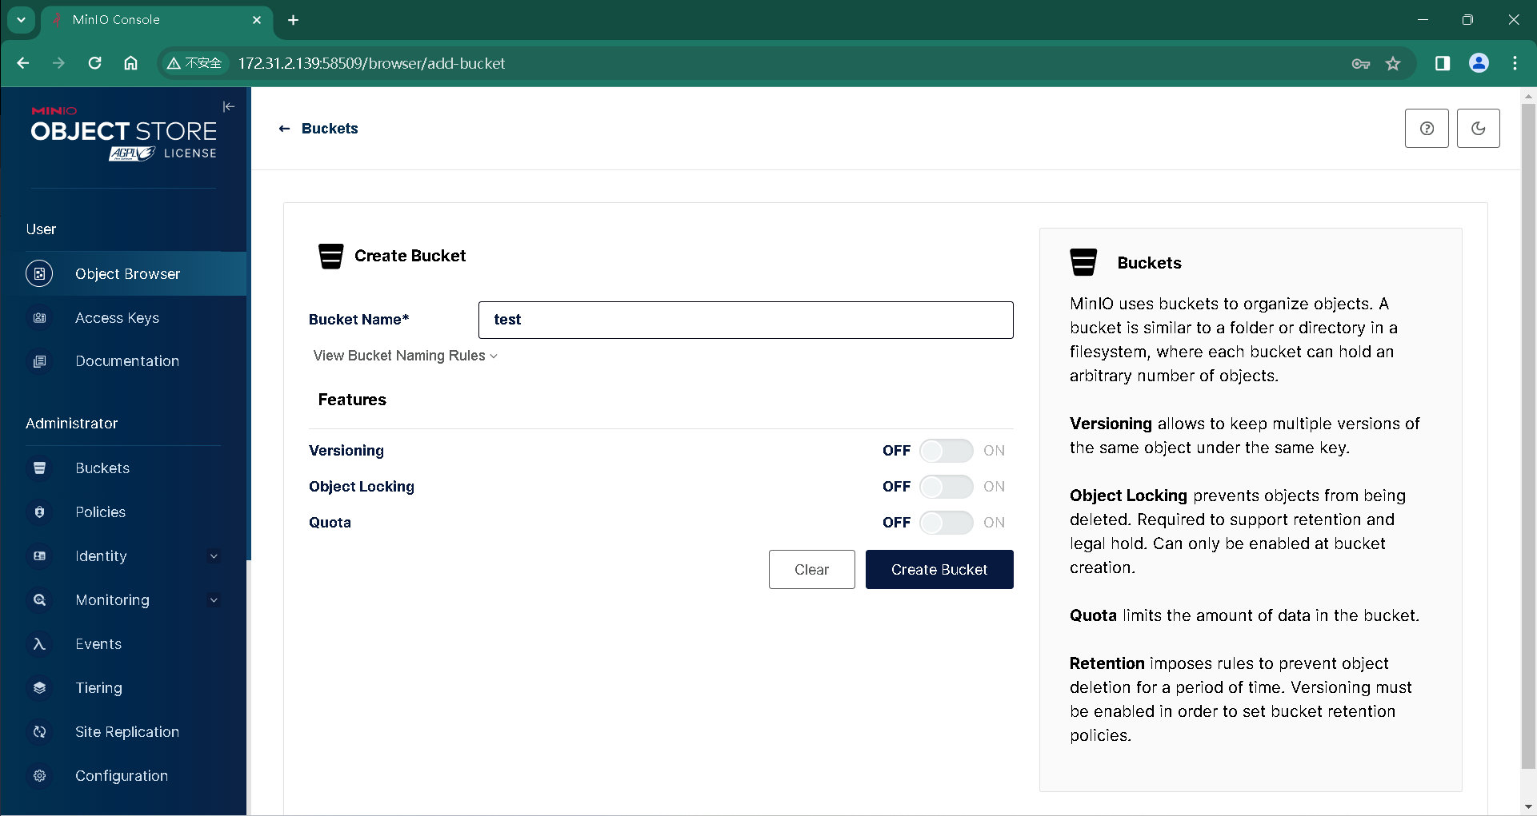Open the Documentation menu item

[x=126, y=361]
